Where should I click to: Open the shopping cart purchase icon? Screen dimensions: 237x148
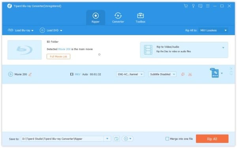point(186,6)
